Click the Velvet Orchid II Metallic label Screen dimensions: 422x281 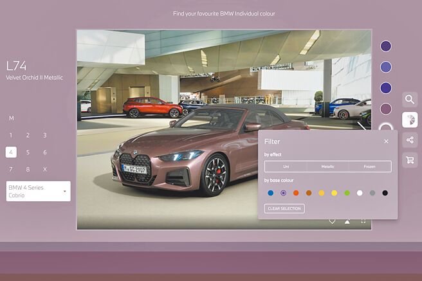point(35,78)
